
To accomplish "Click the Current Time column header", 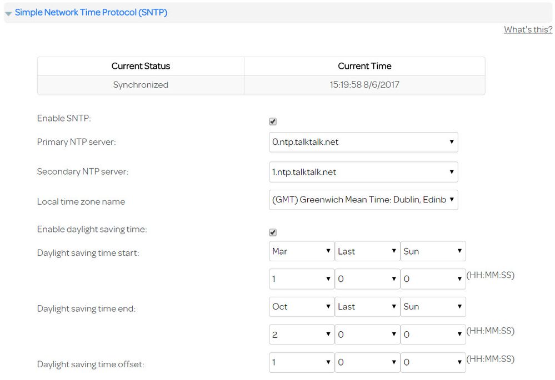I will 364,66.
